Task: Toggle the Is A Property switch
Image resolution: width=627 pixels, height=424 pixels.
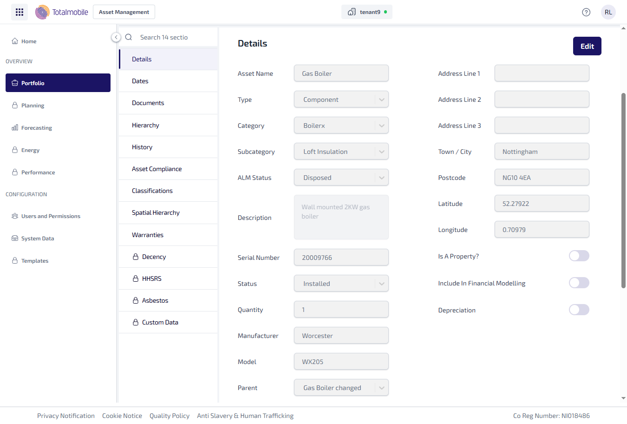Action: coord(579,256)
